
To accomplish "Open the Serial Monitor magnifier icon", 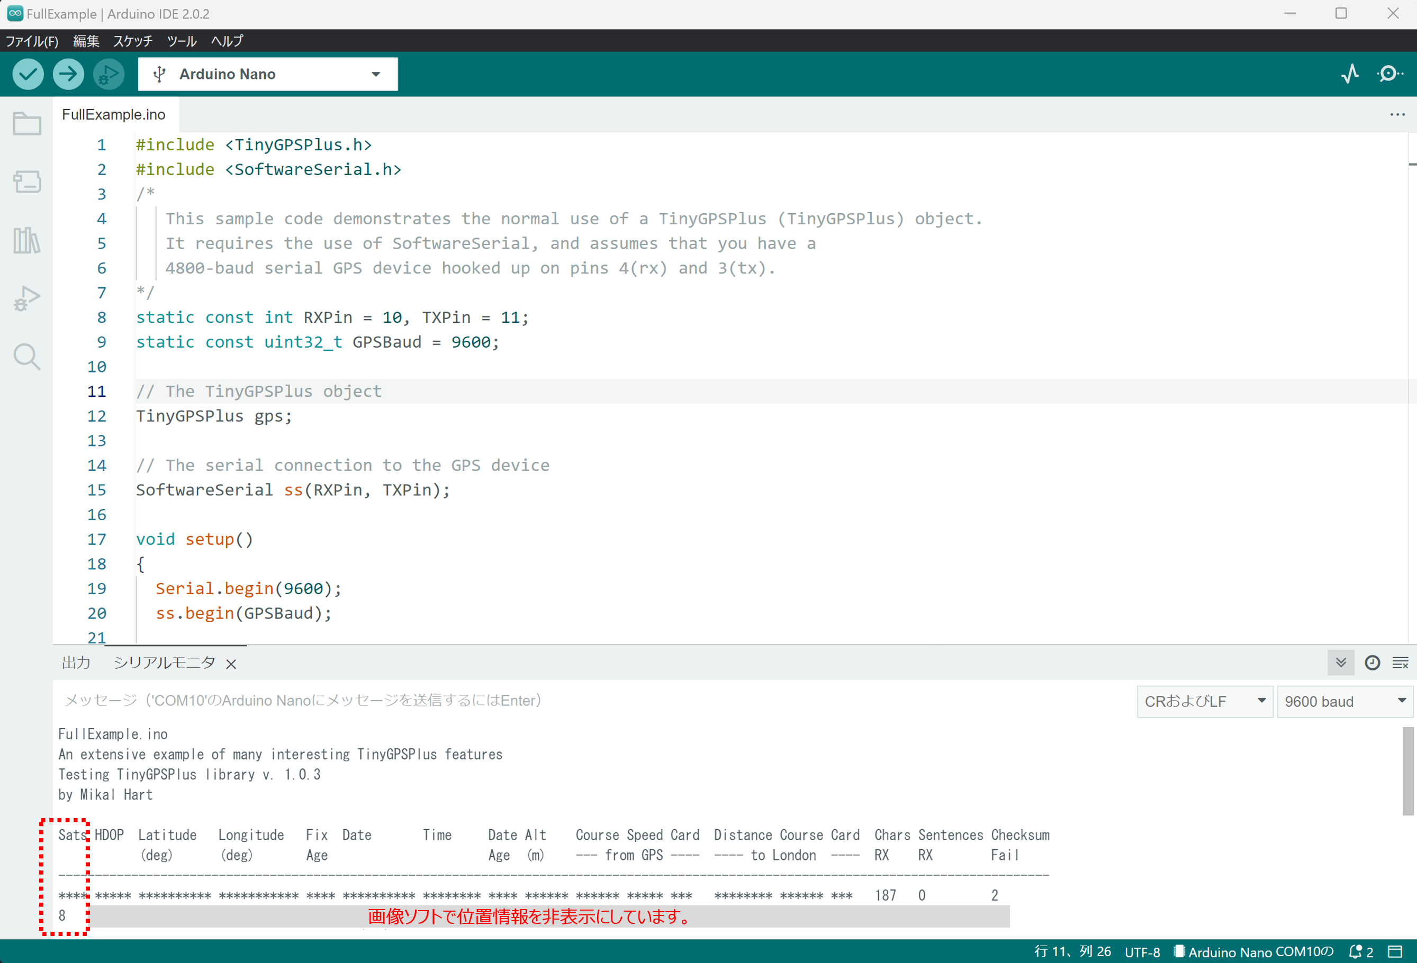I will (x=1389, y=75).
